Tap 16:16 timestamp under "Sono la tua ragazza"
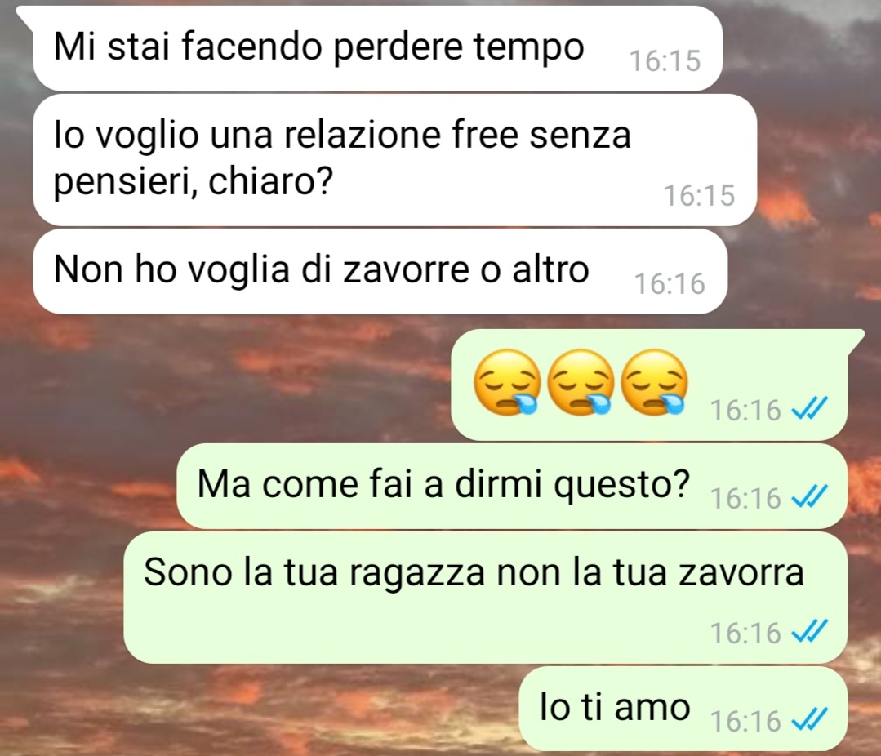This screenshot has height=756, width=881. 745,633
